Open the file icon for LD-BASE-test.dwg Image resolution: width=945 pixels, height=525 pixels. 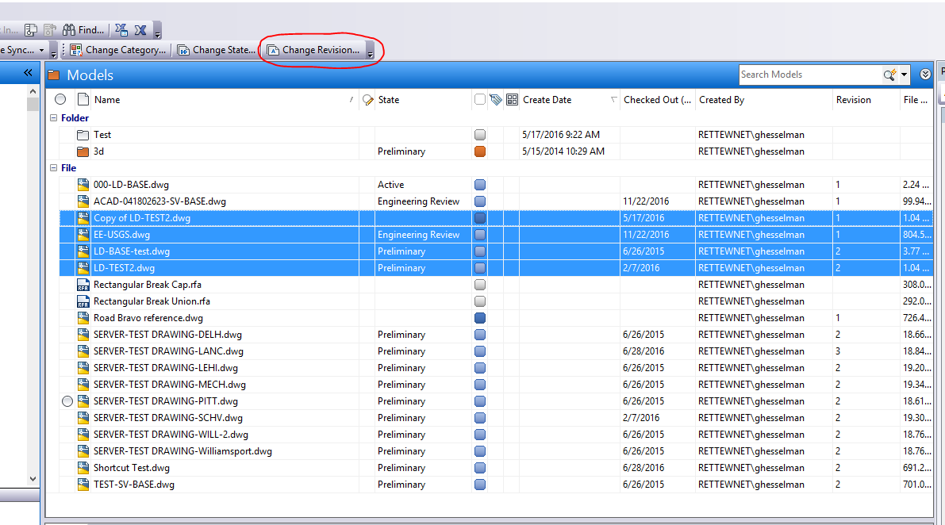tap(83, 251)
